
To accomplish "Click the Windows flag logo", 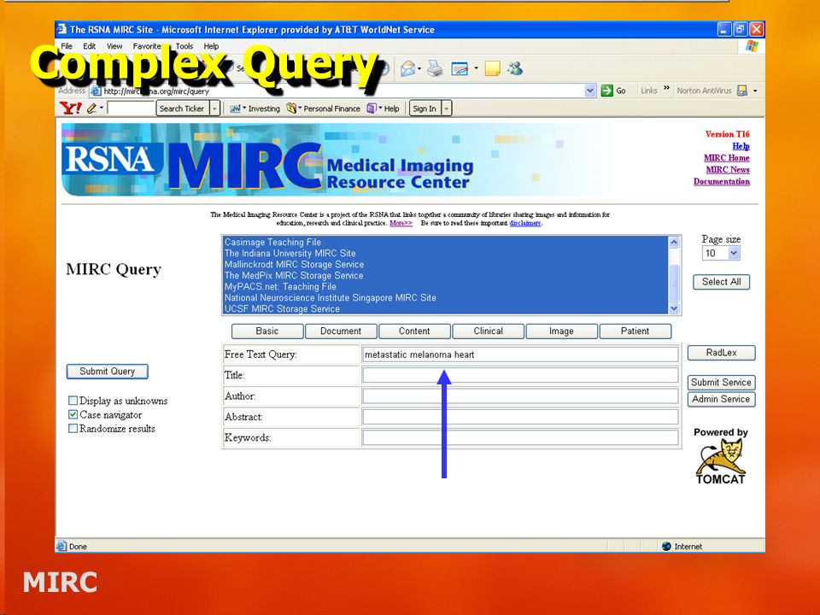I will 752,46.
